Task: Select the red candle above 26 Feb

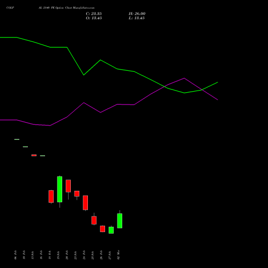Action: pos(102,229)
